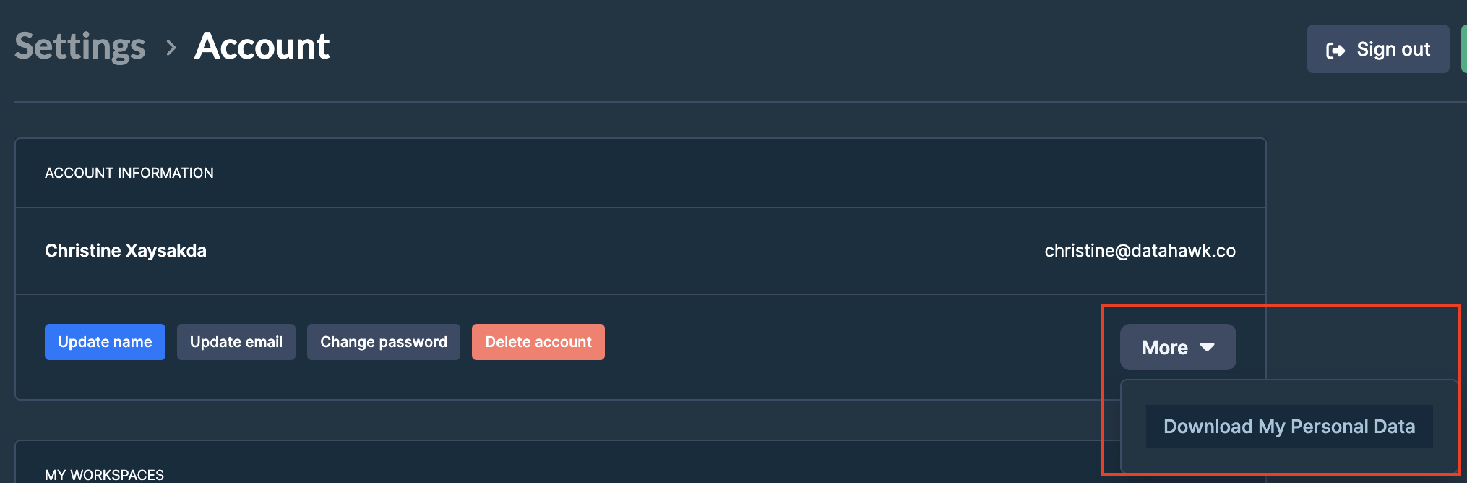Go back to the Settings breadcrumb

pos(80,46)
